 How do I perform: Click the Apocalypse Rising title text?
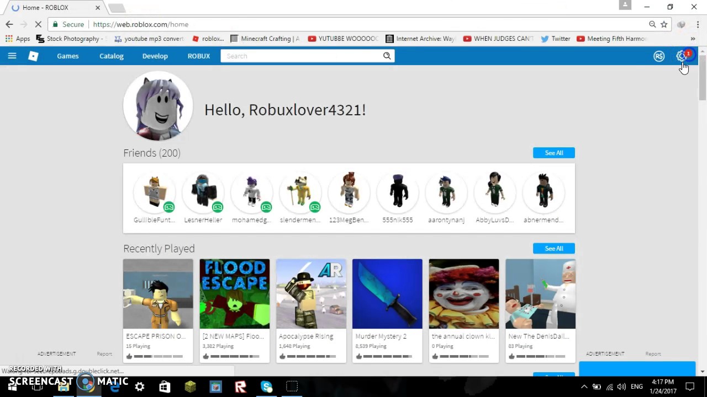point(306,336)
